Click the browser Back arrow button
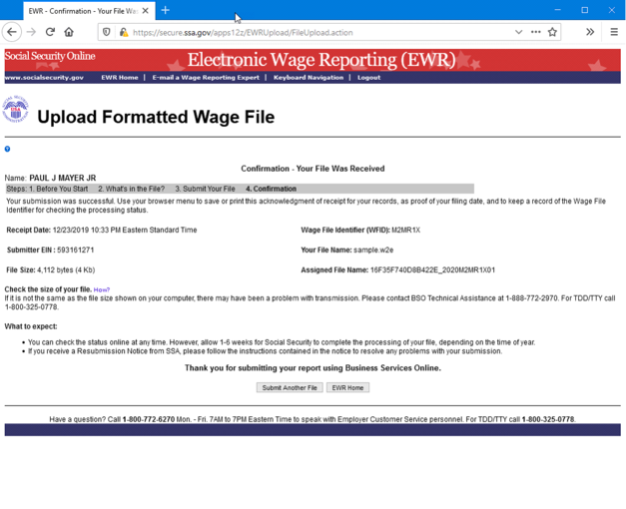Screen dimensions: 626x509 click(x=12, y=32)
